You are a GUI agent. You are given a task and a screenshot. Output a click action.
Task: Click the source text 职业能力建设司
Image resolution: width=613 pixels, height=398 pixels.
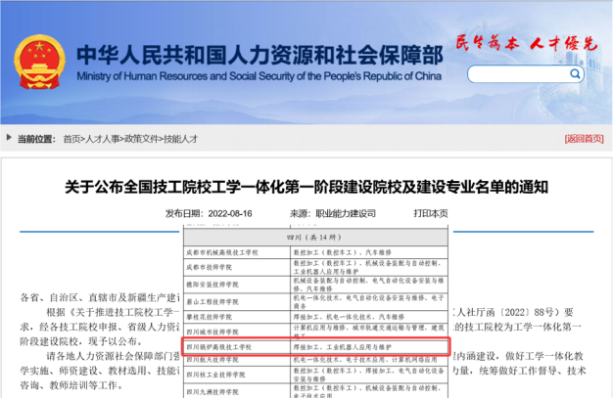[x=346, y=213]
